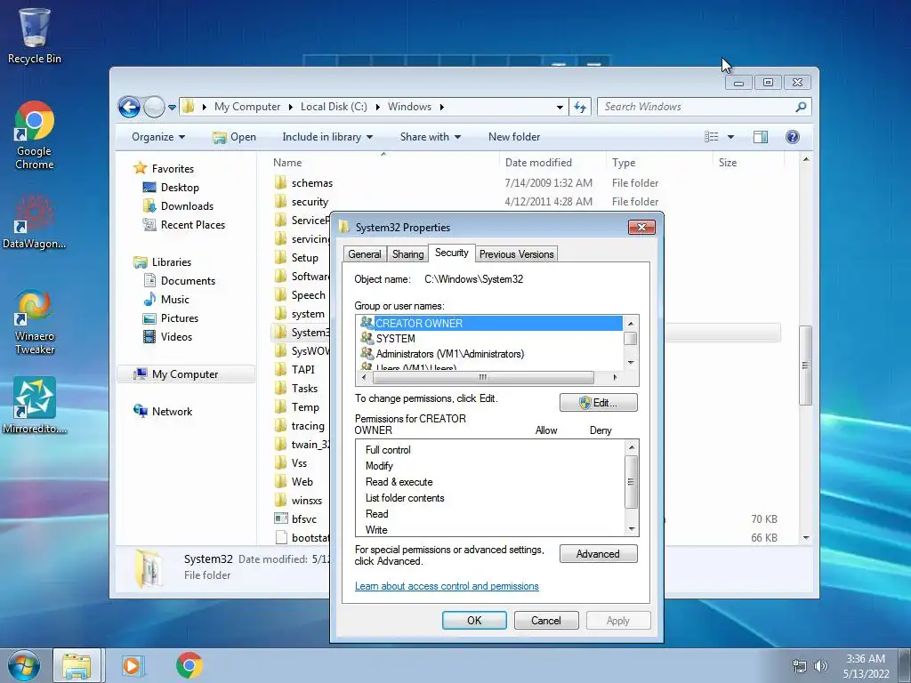This screenshot has height=683, width=911.
Task: Select the CREATOR OWNER user icon
Action: pyautogui.click(x=367, y=323)
